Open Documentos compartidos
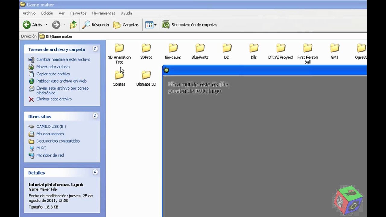 [58, 141]
